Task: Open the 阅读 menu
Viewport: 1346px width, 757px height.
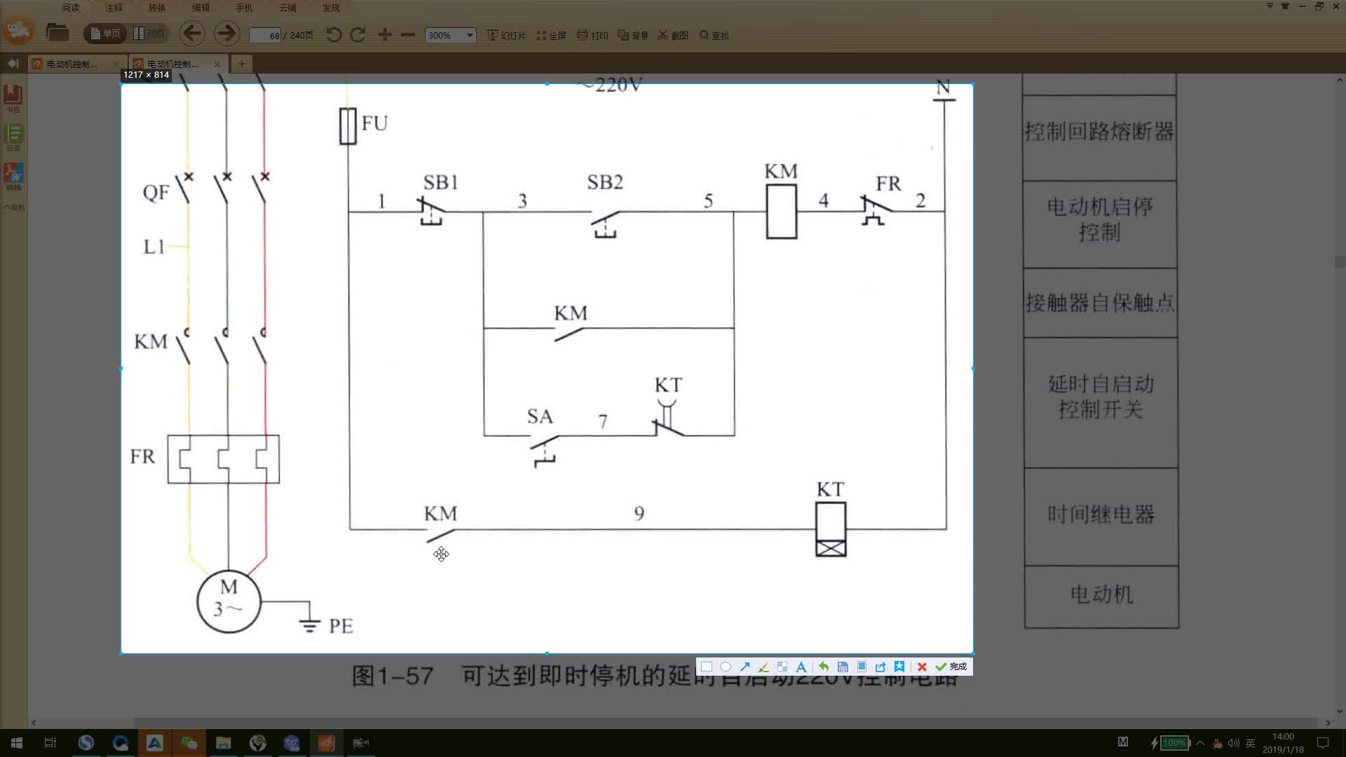Action: (x=70, y=8)
